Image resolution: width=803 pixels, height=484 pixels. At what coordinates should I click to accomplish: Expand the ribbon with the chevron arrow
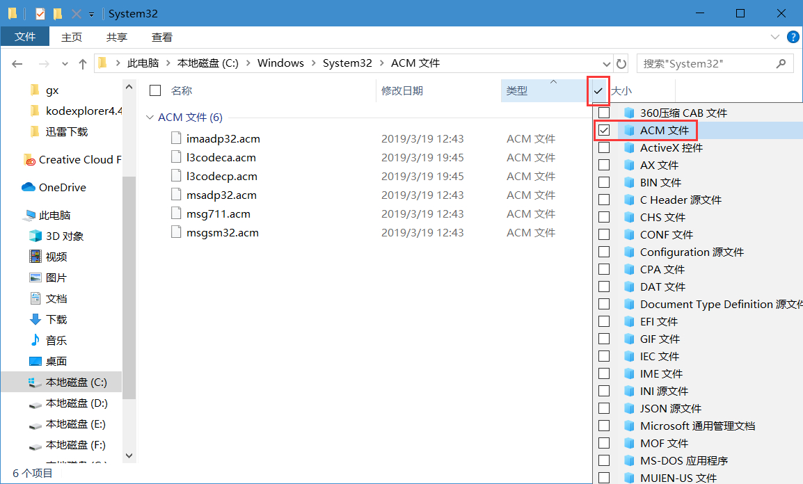(775, 37)
